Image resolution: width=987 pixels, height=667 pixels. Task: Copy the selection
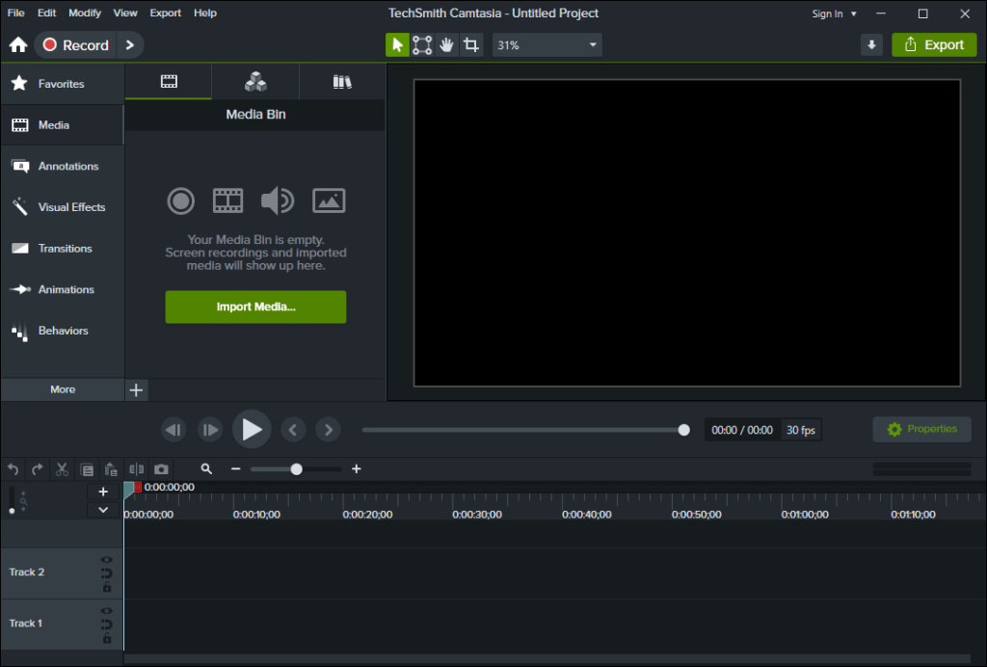(87, 469)
